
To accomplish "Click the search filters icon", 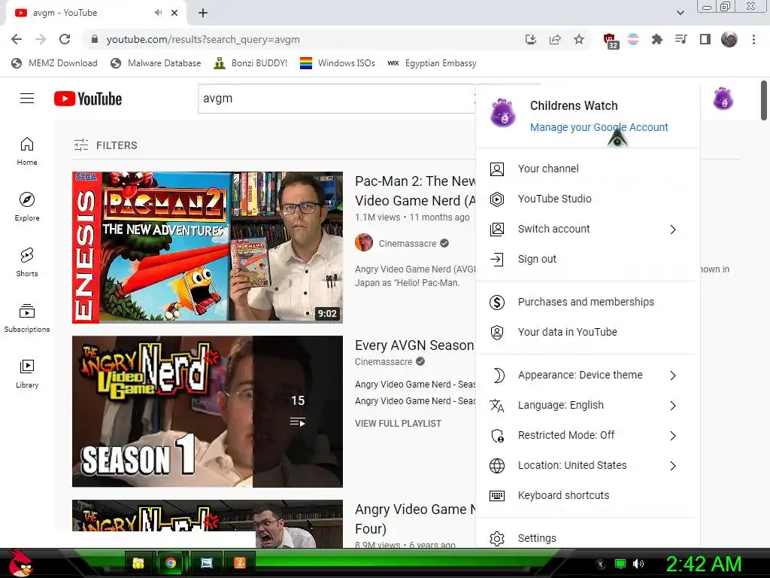I will pos(81,145).
